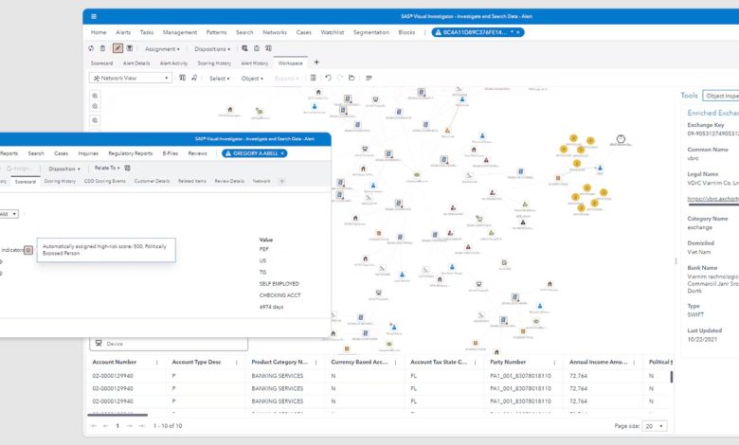739x445 pixels.
Task: Switch to the Alert Details tab
Action: 136,63
